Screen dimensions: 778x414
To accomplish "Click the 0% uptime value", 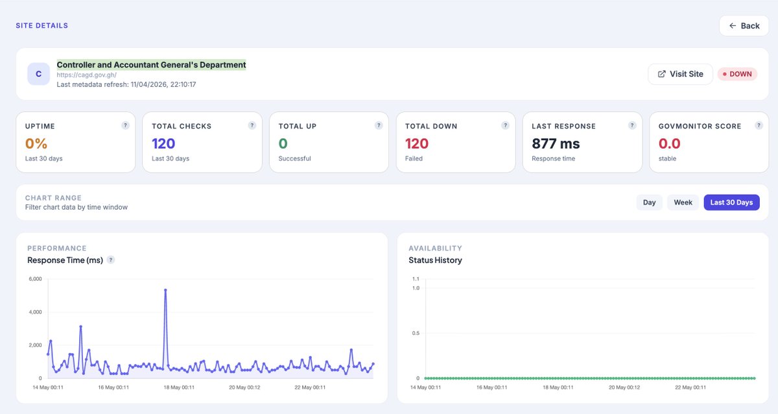I will pyautogui.click(x=36, y=143).
